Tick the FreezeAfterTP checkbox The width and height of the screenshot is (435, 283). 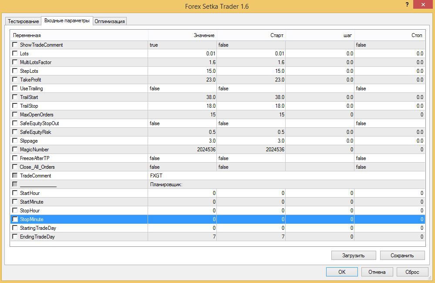pyautogui.click(x=15, y=158)
